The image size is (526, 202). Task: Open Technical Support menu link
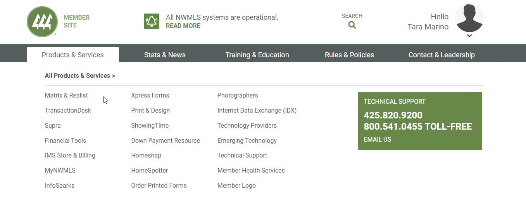coord(242,155)
